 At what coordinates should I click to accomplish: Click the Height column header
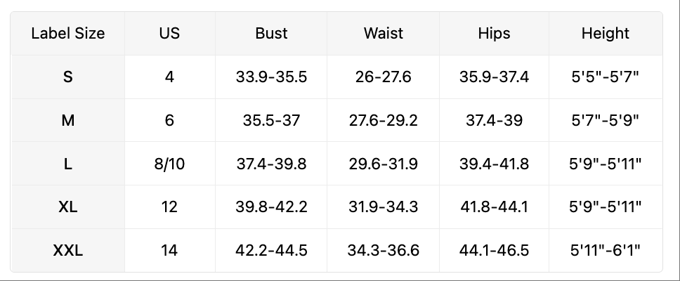pyautogui.click(x=605, y=33)
